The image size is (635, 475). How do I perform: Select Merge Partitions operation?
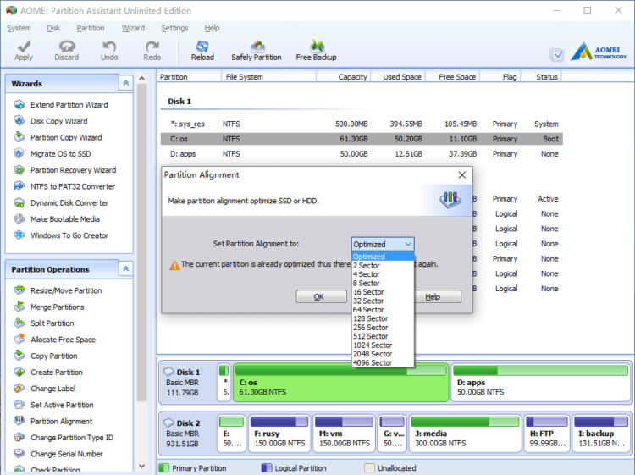click(57, 307)
